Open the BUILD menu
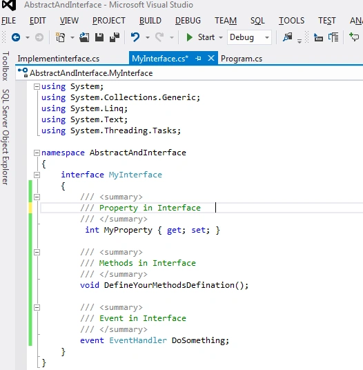The image size is (363, 370). [150, 21]
